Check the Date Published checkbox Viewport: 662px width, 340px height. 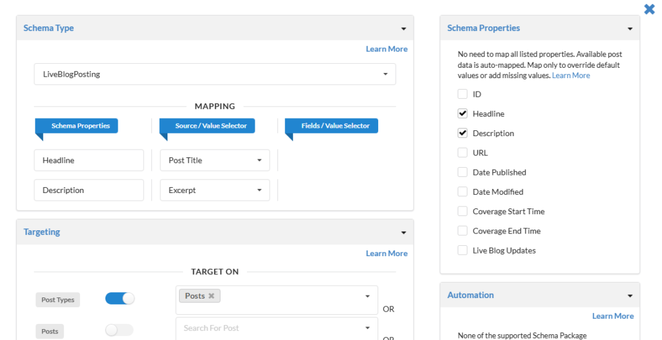point(462,172)
